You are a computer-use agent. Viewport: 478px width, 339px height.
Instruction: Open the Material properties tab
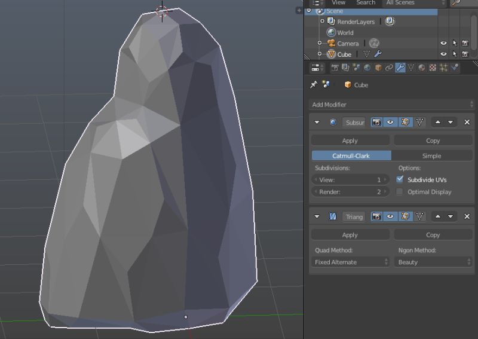(422, 68)
